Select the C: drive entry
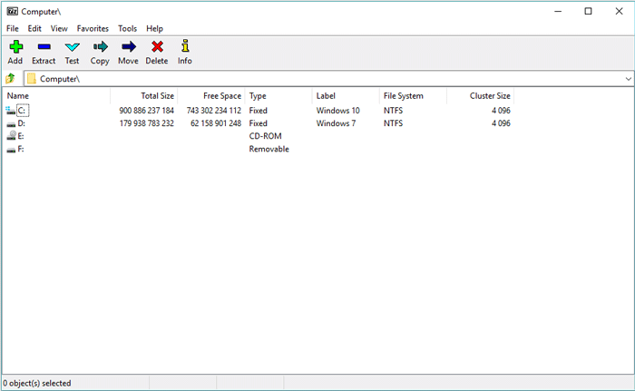Image resolution: width=635 pixels, height=391 pixels. coord(22,110)
